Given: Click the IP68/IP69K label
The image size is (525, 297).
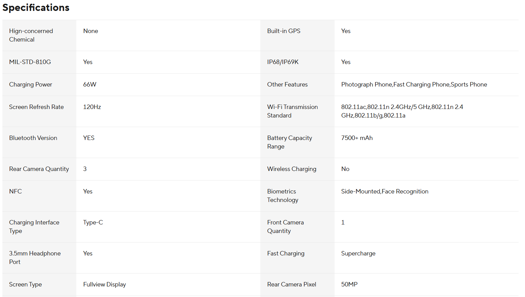Looking at the screenshot, I should pyautogui.click(x=283, y=62).
